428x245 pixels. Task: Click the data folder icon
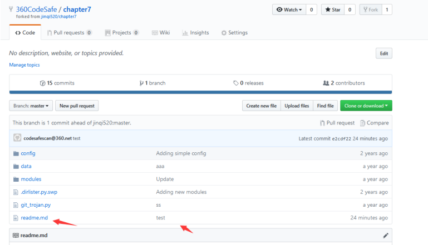16,166
